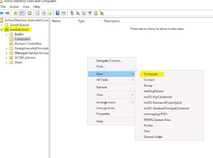Select the Computers tree node label
The width and height of the screenshot is (213, 158).
[23, 39]
